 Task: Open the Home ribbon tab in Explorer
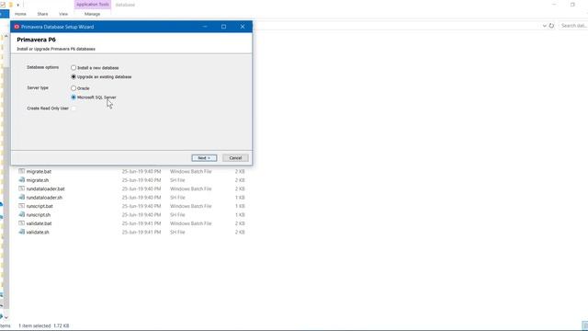(x=20, y=14)
